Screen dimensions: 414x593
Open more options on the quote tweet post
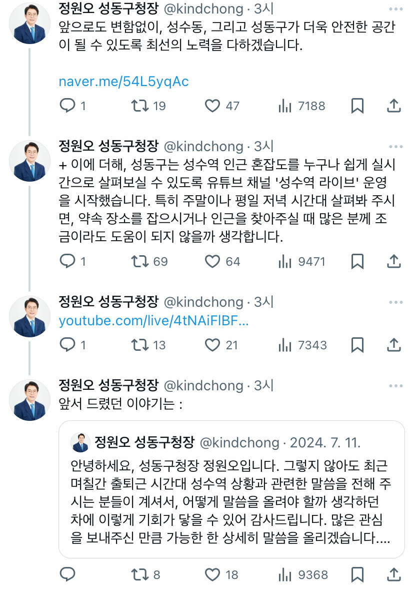pos(395,386)
